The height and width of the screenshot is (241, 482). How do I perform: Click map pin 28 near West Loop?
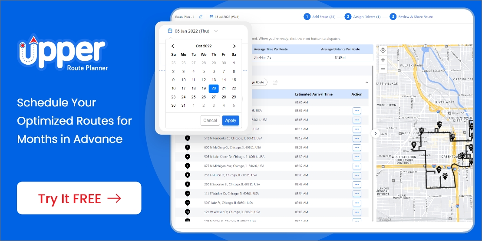pos(422,130)
